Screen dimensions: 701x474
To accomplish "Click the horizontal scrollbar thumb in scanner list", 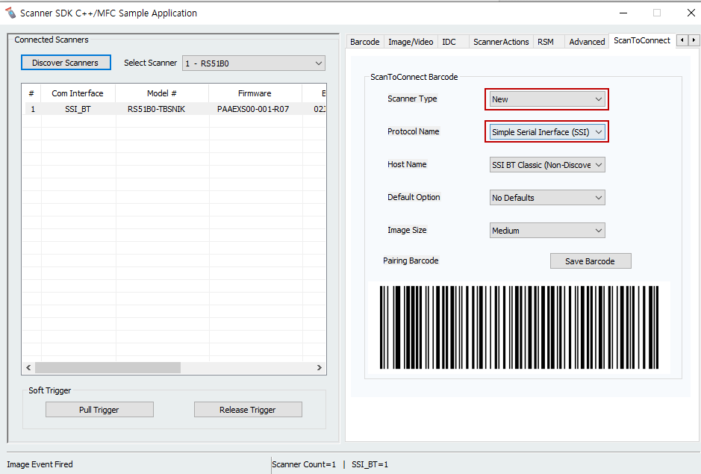I will [x=108, y=368].
